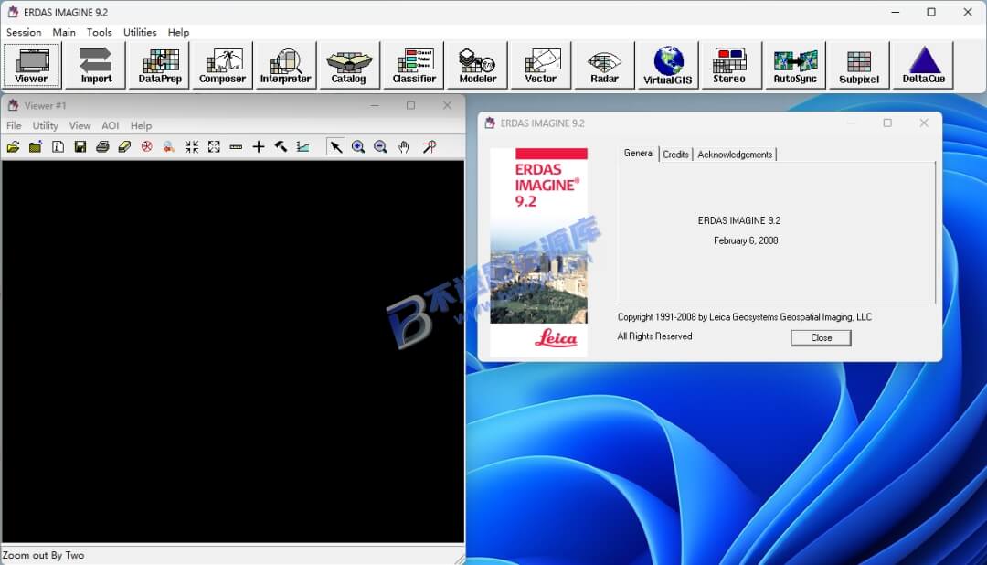This screenshot has height=565, width=987.
Task: Click the open layer folder icon in Viewer
Action: [x=13, y=147]
